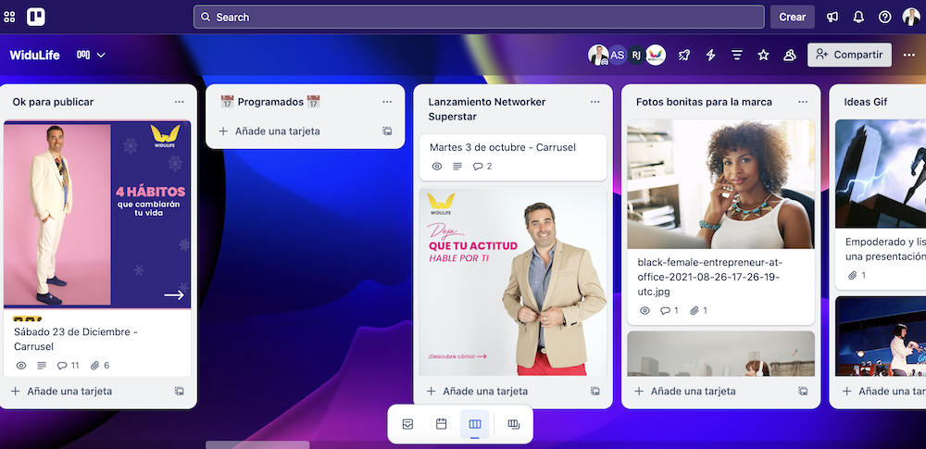Open the megaphone announcements icon
Viewport: 926px width, 449px height.
coord(832,18)
